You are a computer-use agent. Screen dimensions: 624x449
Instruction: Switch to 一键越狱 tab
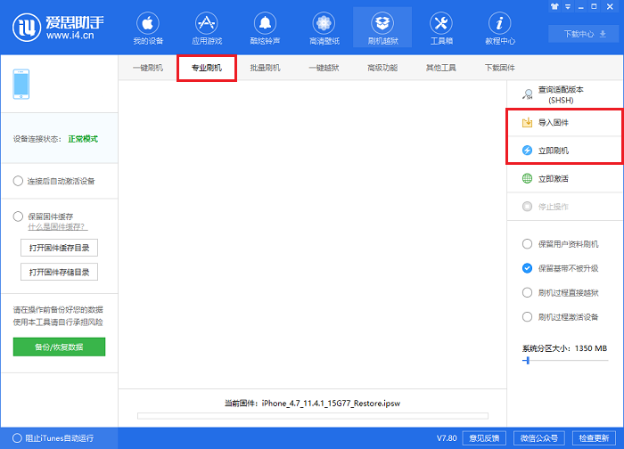(x=324, y=68)
